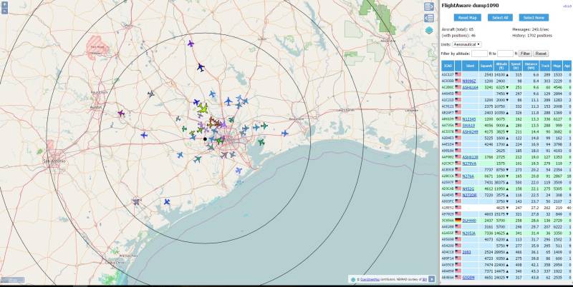Expand the sidebar with the top panel icon
This screenshot has height=287, width=573.
coord(428,6)
